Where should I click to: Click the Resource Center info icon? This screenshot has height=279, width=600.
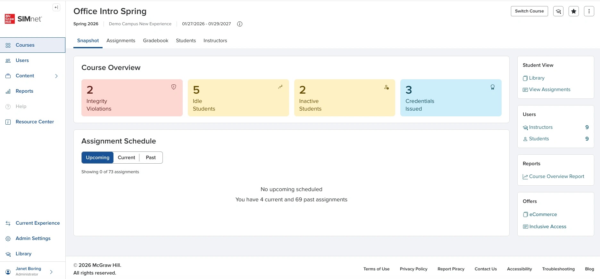point(8,122)
